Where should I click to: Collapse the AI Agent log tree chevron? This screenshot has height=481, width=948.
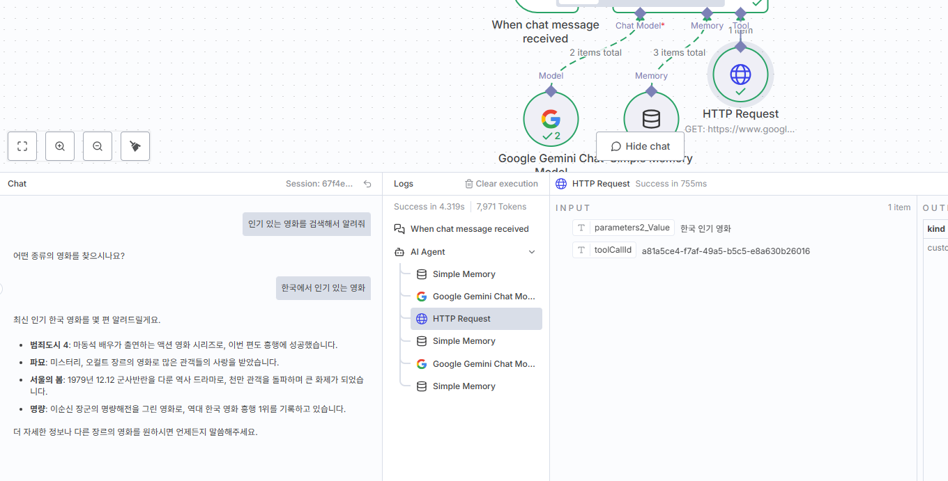[532, 252]
